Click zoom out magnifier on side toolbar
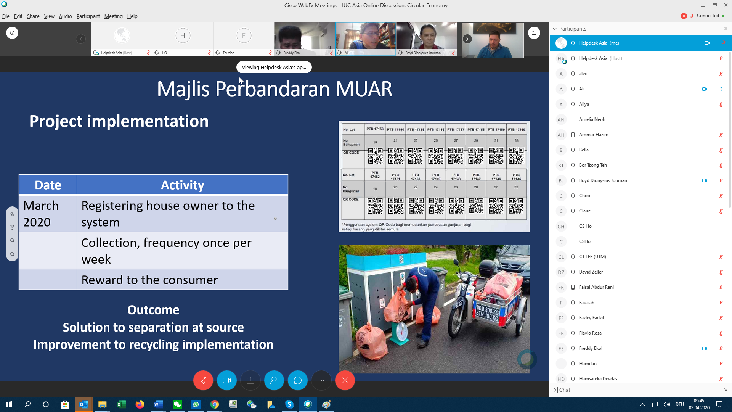732x412 pixels. 12,254
